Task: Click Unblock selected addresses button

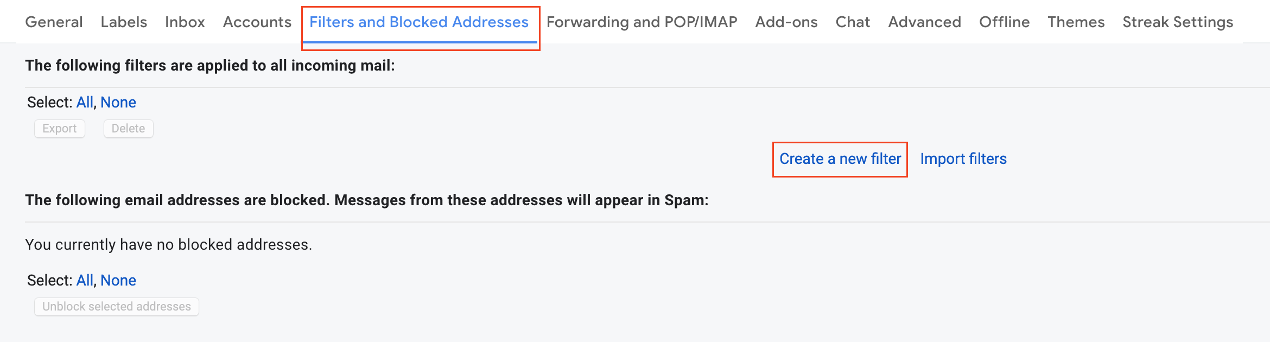Action: (117, 307)
